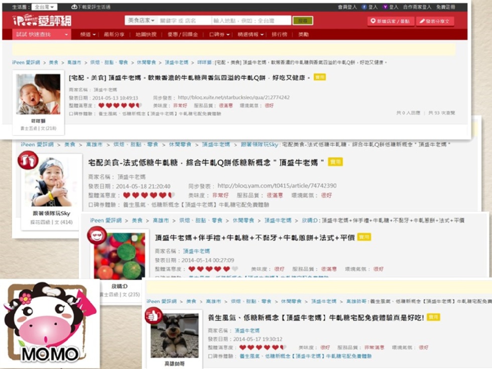
Task: Open the 美食店家 search category dropdown
Action: [x=141, y=21]
